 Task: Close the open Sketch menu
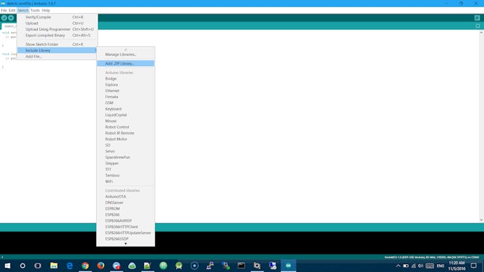(23, 10)
